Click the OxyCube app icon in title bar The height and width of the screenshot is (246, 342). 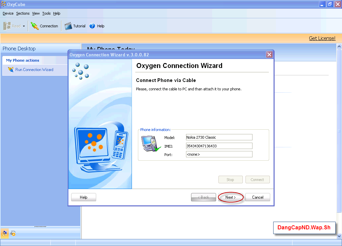click(3, 4)
